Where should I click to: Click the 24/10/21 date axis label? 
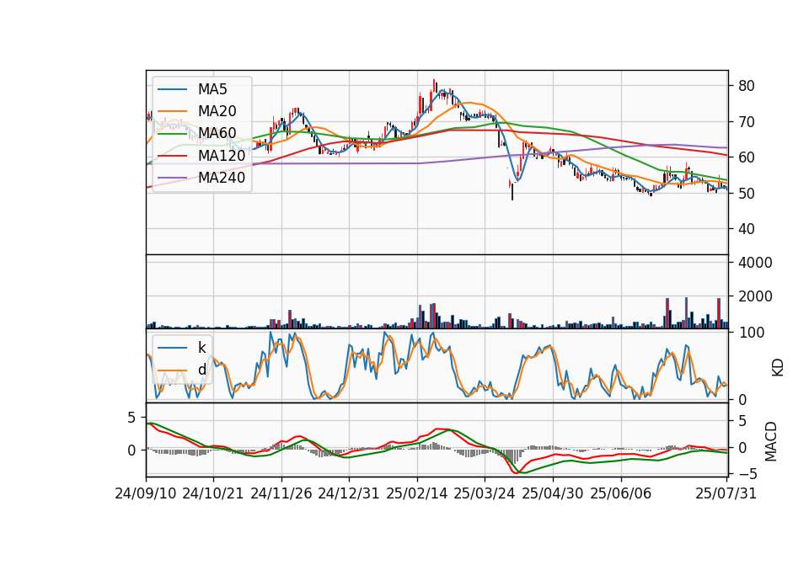(x=213, y=494)
